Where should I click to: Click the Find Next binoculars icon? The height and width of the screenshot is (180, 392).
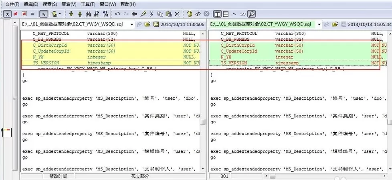click(x=97, y=14)
